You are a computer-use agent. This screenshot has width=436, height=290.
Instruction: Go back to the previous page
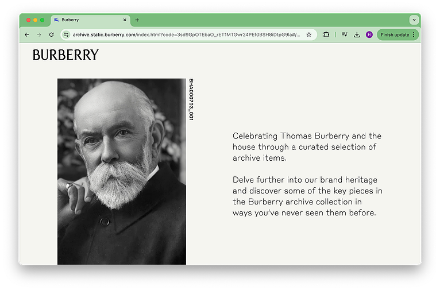26,35
